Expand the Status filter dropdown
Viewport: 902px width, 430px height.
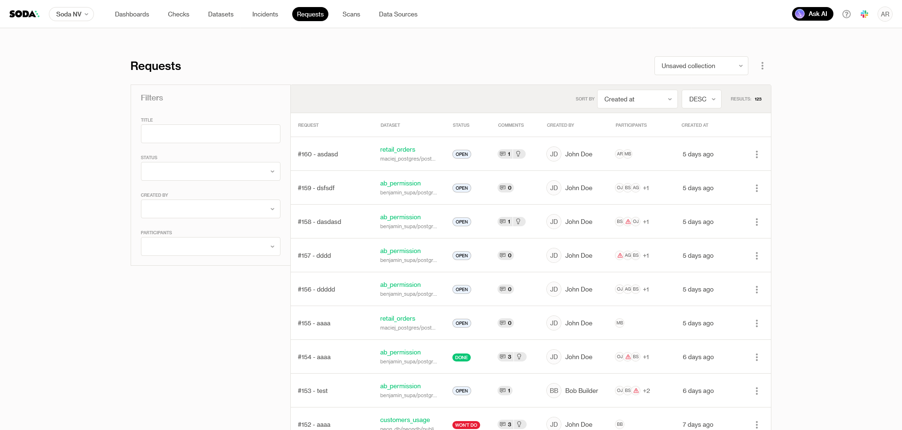click(x=210, y=171)
